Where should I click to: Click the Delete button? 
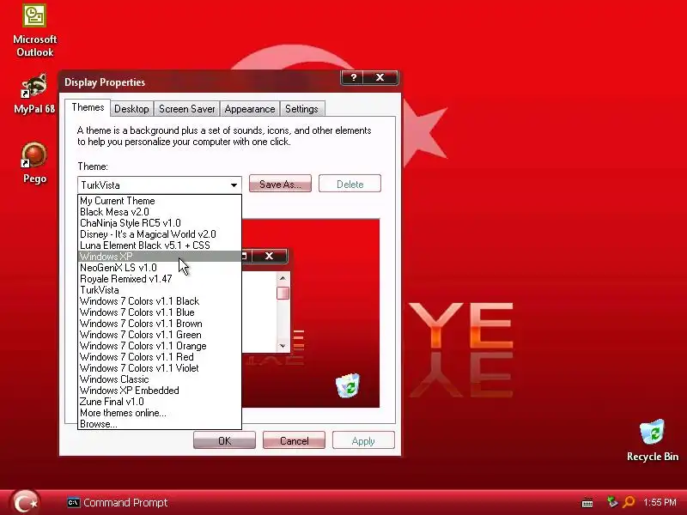[x=350, y=184]
